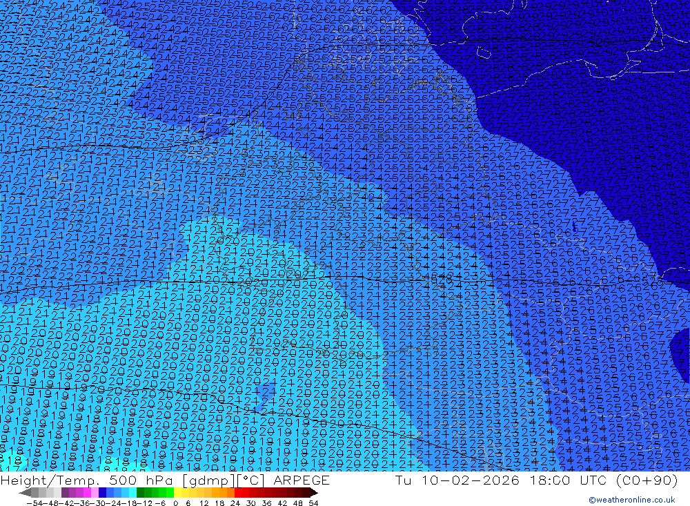Click the '36' legend scale label
Viewport: 690px width, 506px height.
pos(266,503)
